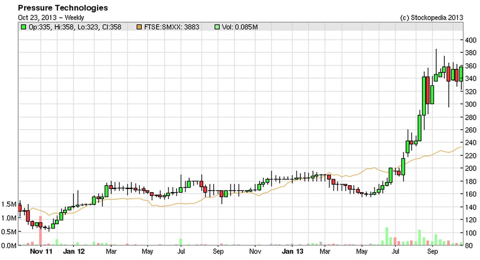Image resolution: width=480 pixels, height=260 pixels.
Task: Click the 'Nov' label before Jan 13
Action: (255, 252)
